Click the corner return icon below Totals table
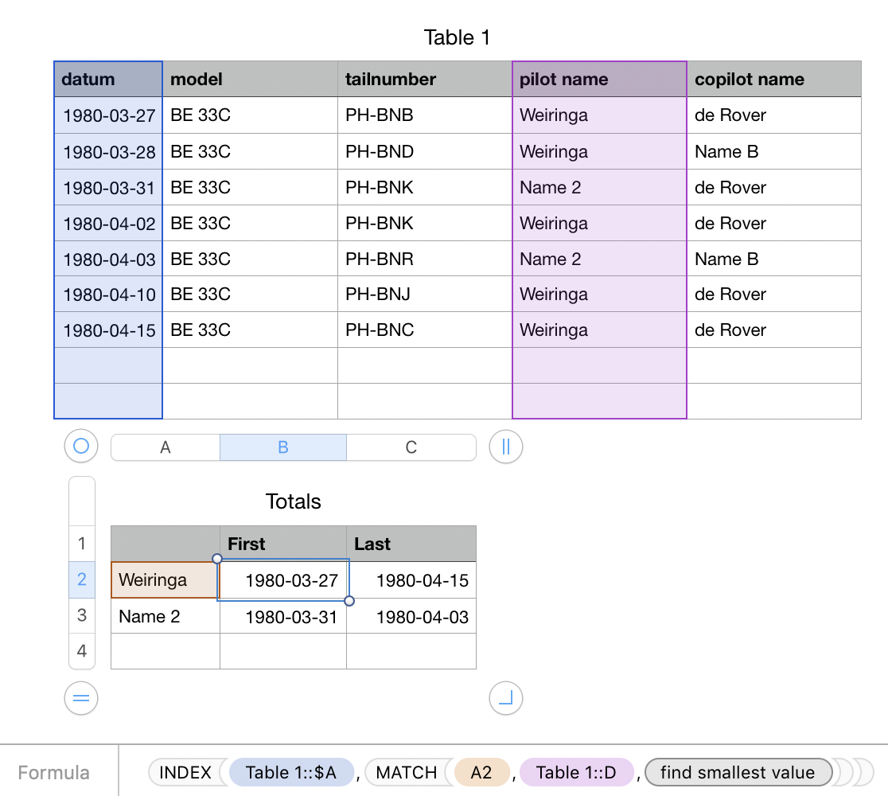 [505, 697]
